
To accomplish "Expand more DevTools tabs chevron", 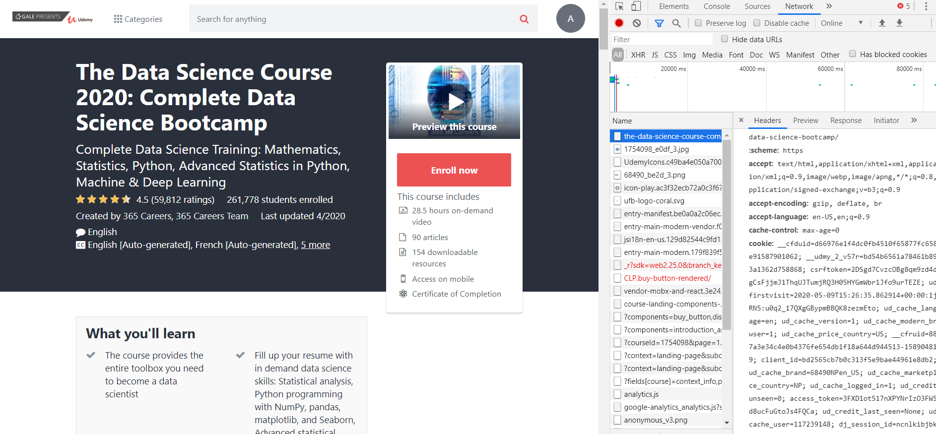I will pos(829,6).
